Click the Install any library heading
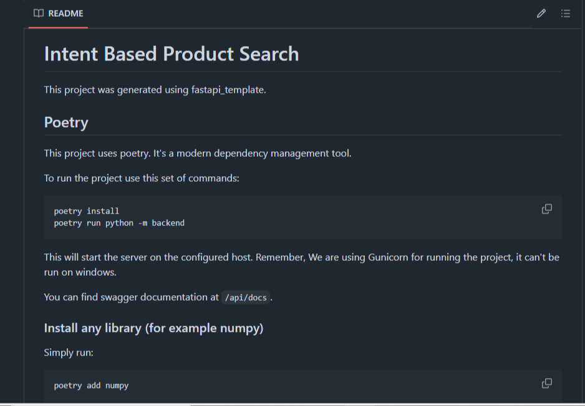585x406 pixels. pyautogui.click(x=153, y=328)
